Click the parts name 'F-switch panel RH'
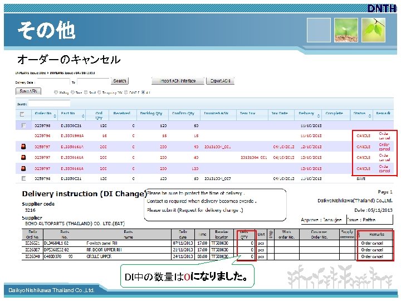Image resolution: width=401 pixels, height=301 pixels. 102,243
